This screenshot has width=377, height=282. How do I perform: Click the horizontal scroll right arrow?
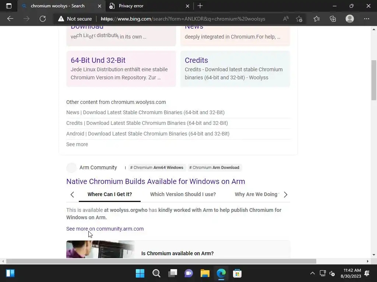(368, 261)
